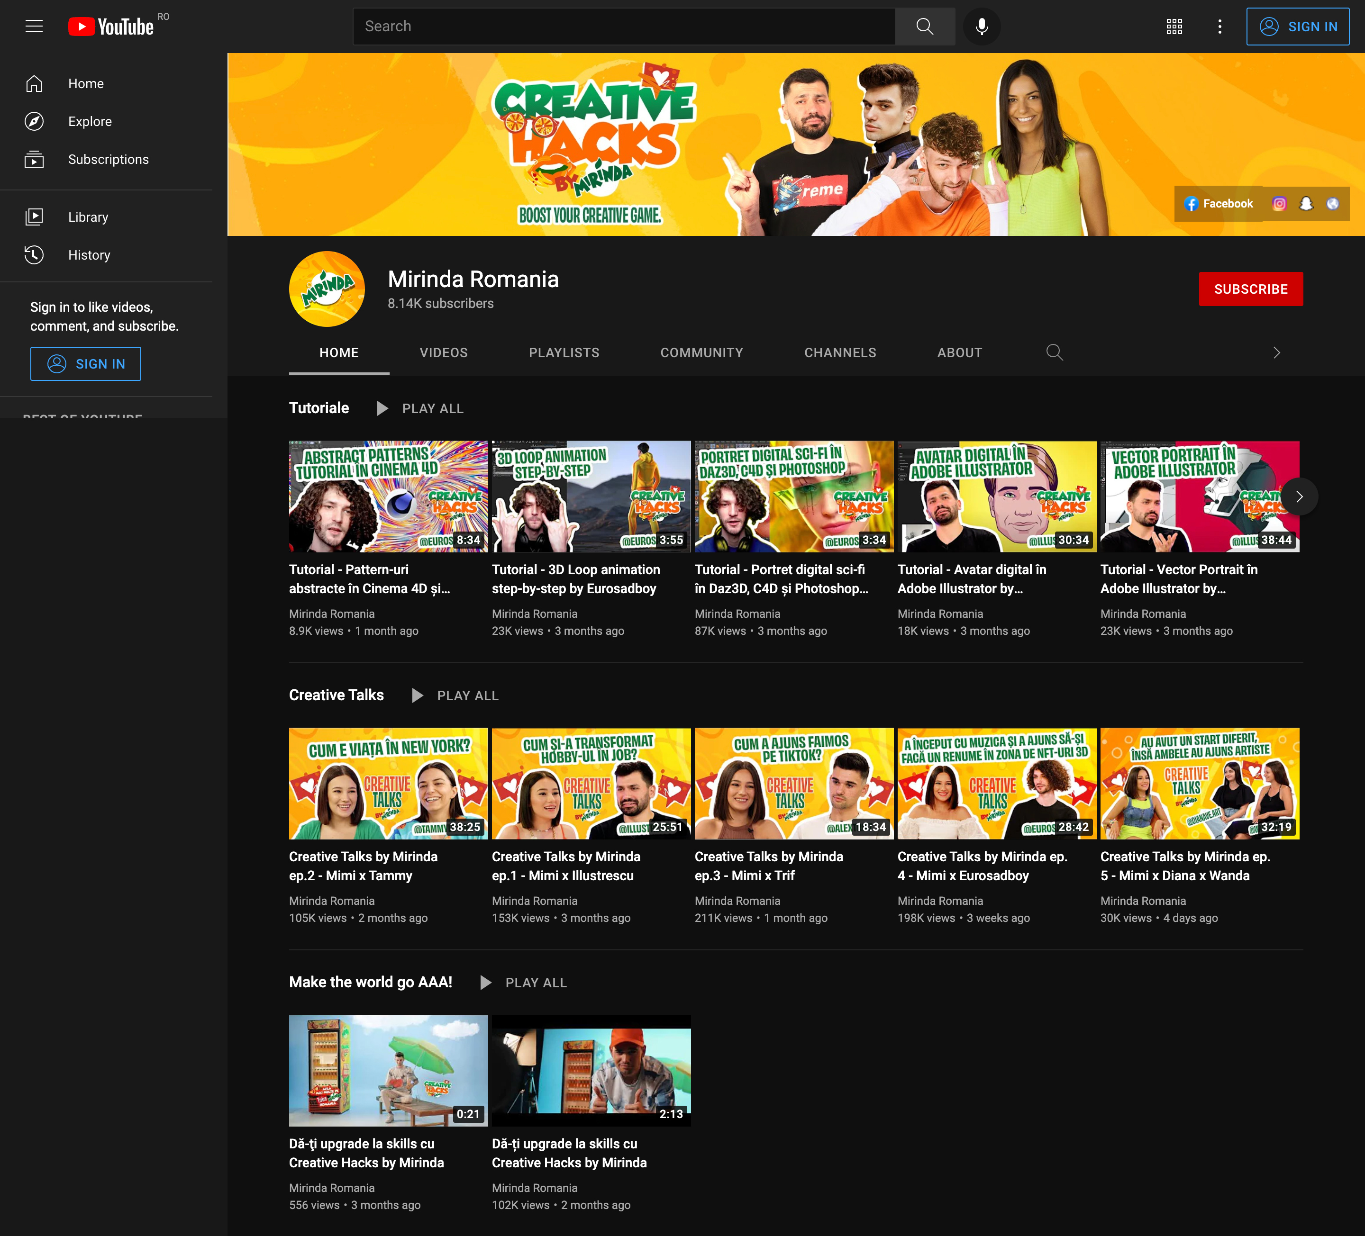Activate voice search microphone
The image size is (1365, 1236).
coord(982,27)
